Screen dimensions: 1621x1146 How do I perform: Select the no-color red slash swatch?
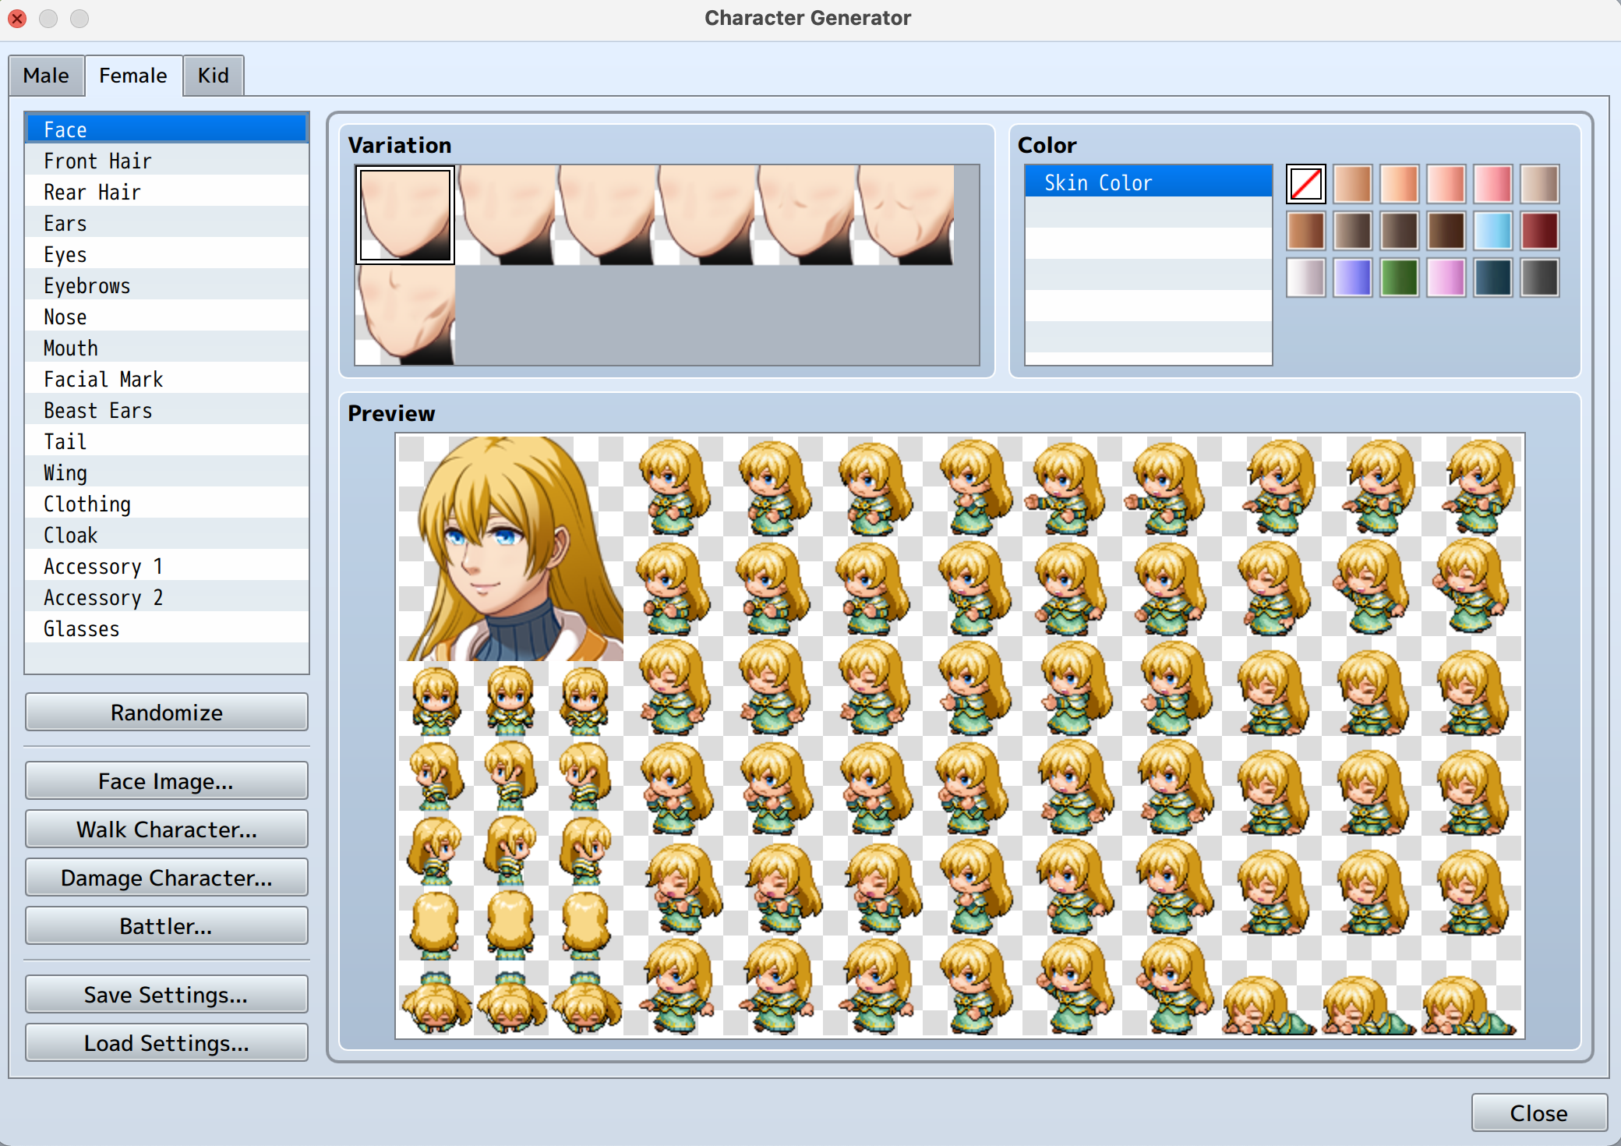point(1305,185)
